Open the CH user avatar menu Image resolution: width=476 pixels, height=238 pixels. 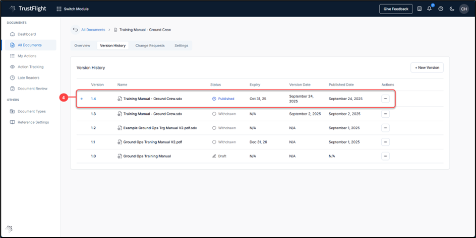[463, 9]
